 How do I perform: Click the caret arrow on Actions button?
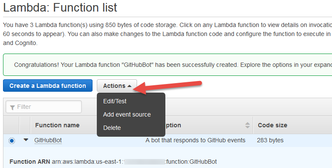129,86
